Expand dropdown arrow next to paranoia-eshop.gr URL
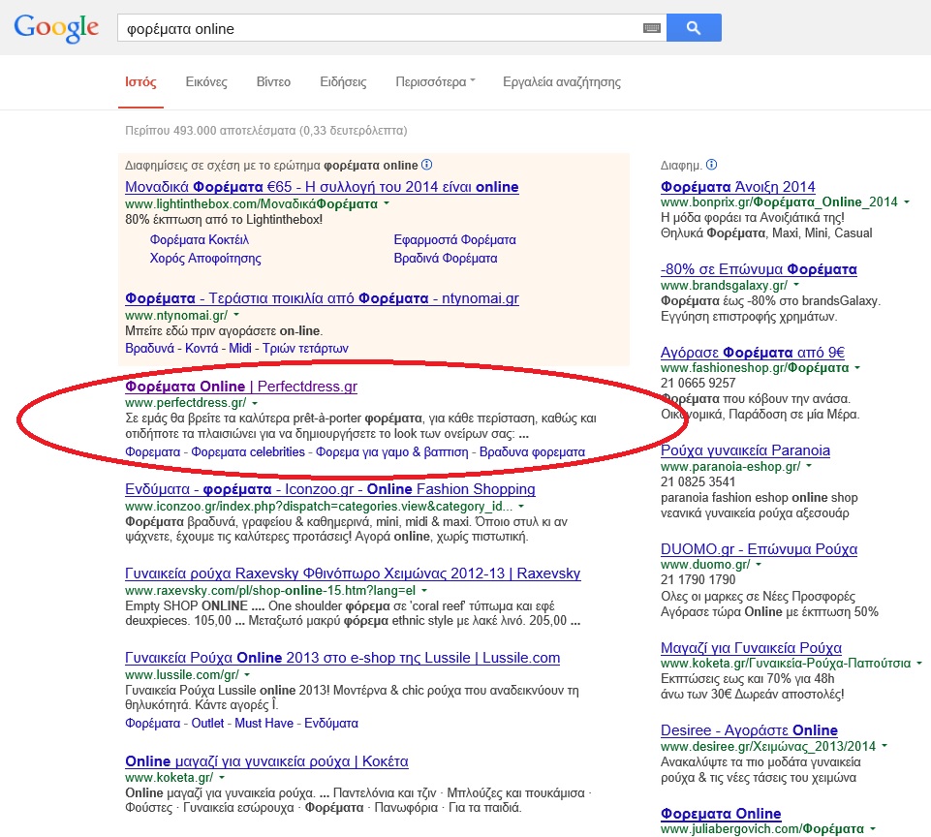 click(x=809, y=467)
